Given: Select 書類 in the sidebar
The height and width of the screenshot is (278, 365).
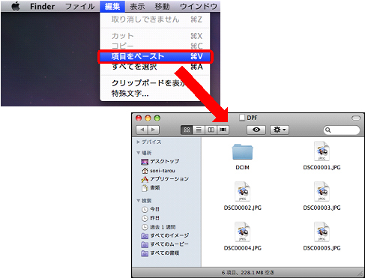Looking at the screenshot, I should pos(151,187).
